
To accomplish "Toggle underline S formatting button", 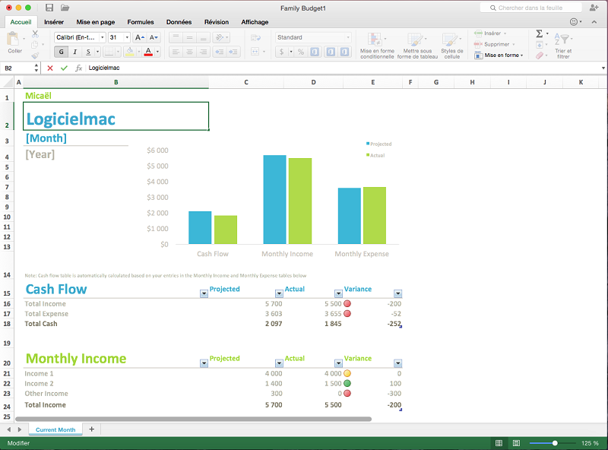I will (x=88, y=52).
